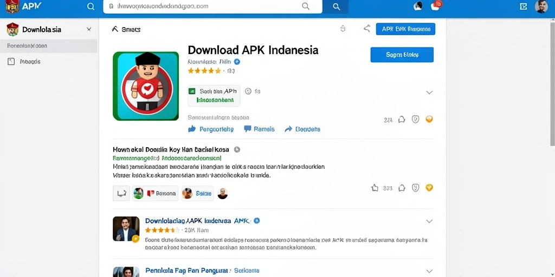Click the blue APK button at the top right
555x277 pixels.
405,29
